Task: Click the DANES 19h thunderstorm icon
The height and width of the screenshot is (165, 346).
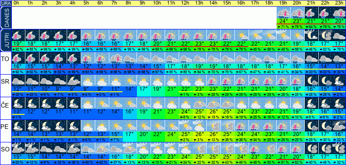Action: pos(283,13)
